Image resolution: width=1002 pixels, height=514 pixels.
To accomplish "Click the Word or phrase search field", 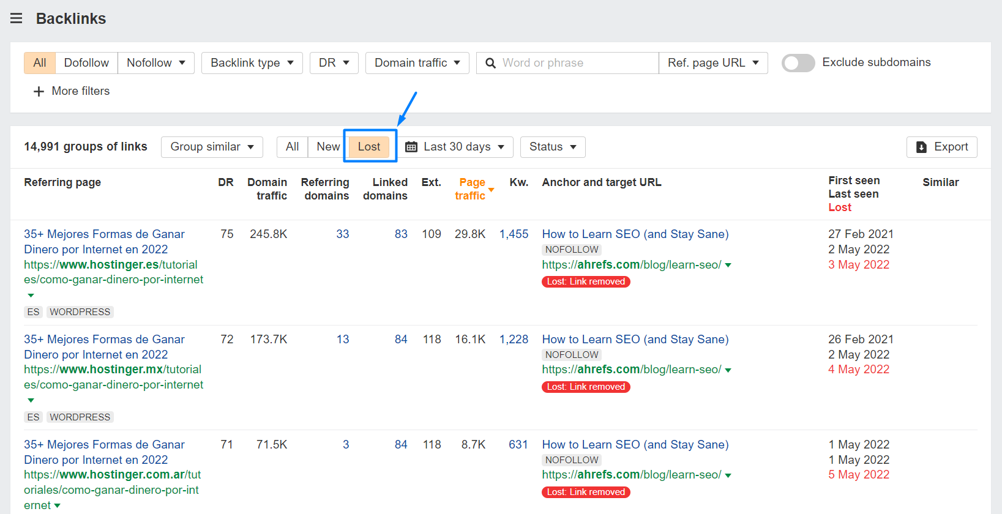I will click(x=567, y=63).
